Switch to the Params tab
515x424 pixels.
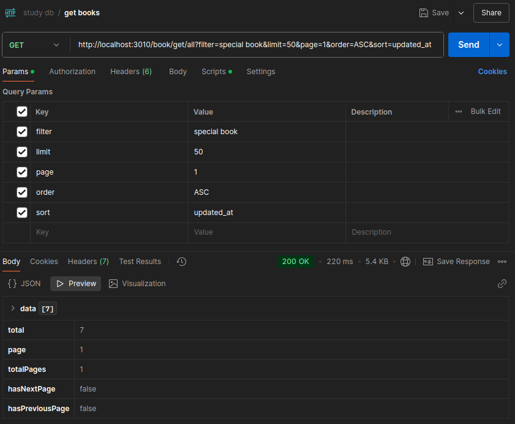click(18, 72)
